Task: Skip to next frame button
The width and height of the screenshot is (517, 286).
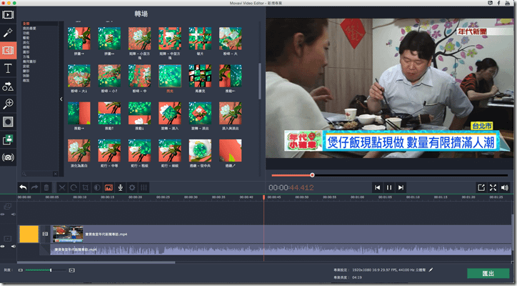Action: 401,187
